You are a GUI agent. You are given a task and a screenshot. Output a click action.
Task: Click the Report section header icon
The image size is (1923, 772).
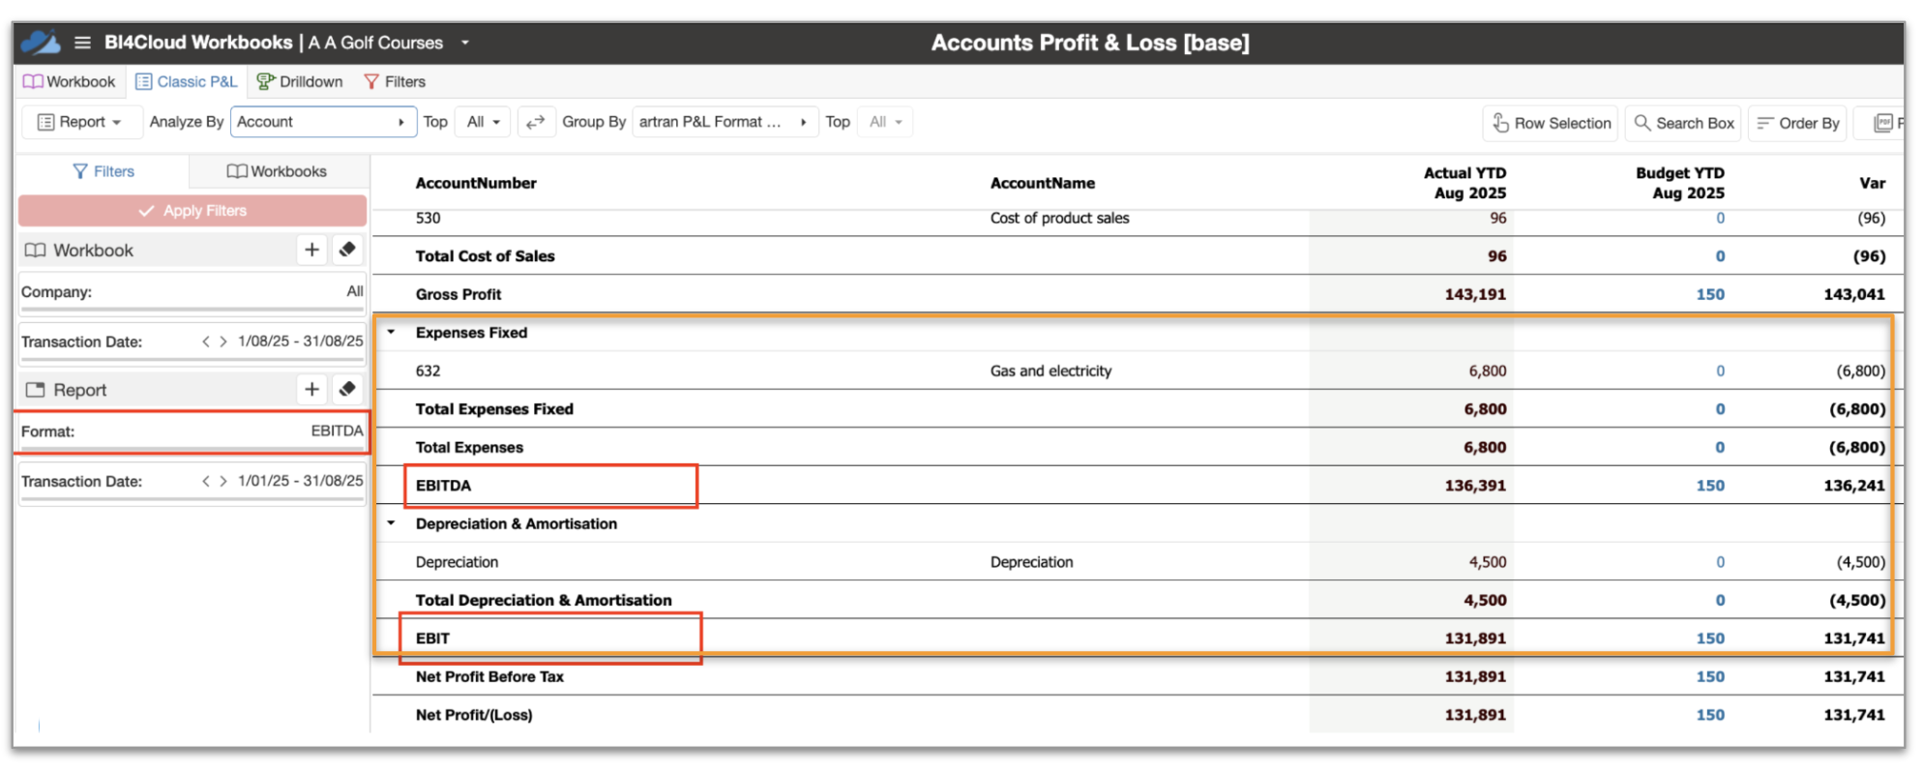pyautogui.click(x=36, y=390)
